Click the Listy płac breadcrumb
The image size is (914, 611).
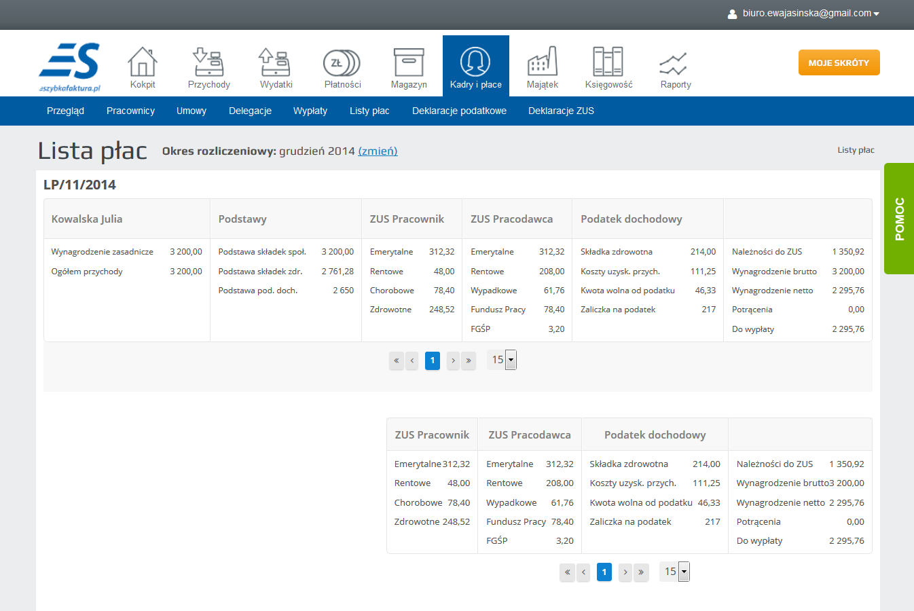point(856,150)
